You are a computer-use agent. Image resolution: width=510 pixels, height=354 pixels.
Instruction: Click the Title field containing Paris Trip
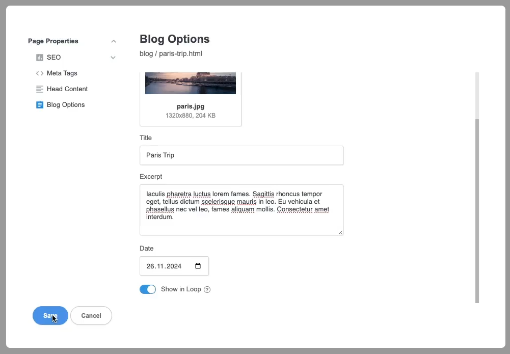(x=241, y=155)
